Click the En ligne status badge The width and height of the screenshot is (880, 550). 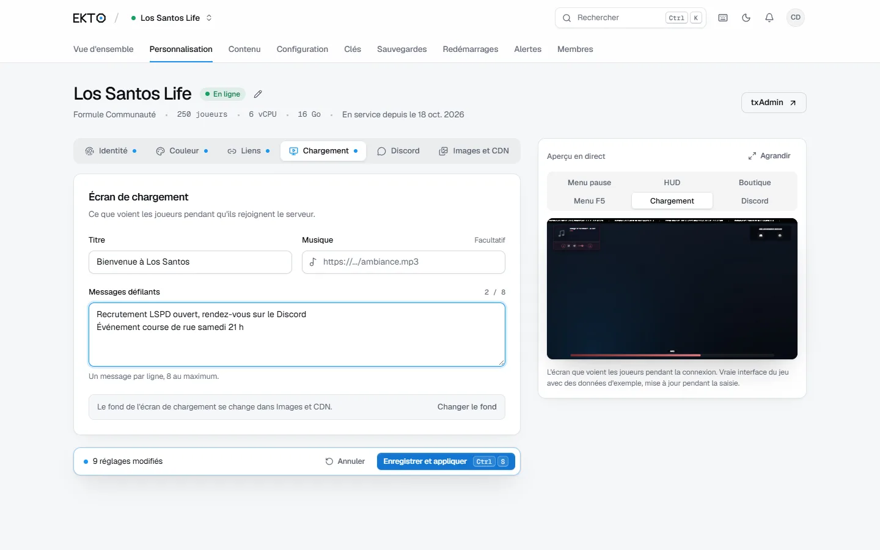(223, 94)
